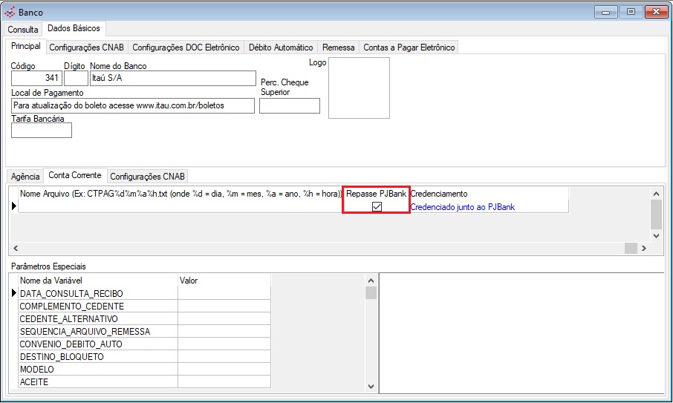Select the Conta Corrente sub-tab
673x403 pixels.
click(x=75, y=175)
